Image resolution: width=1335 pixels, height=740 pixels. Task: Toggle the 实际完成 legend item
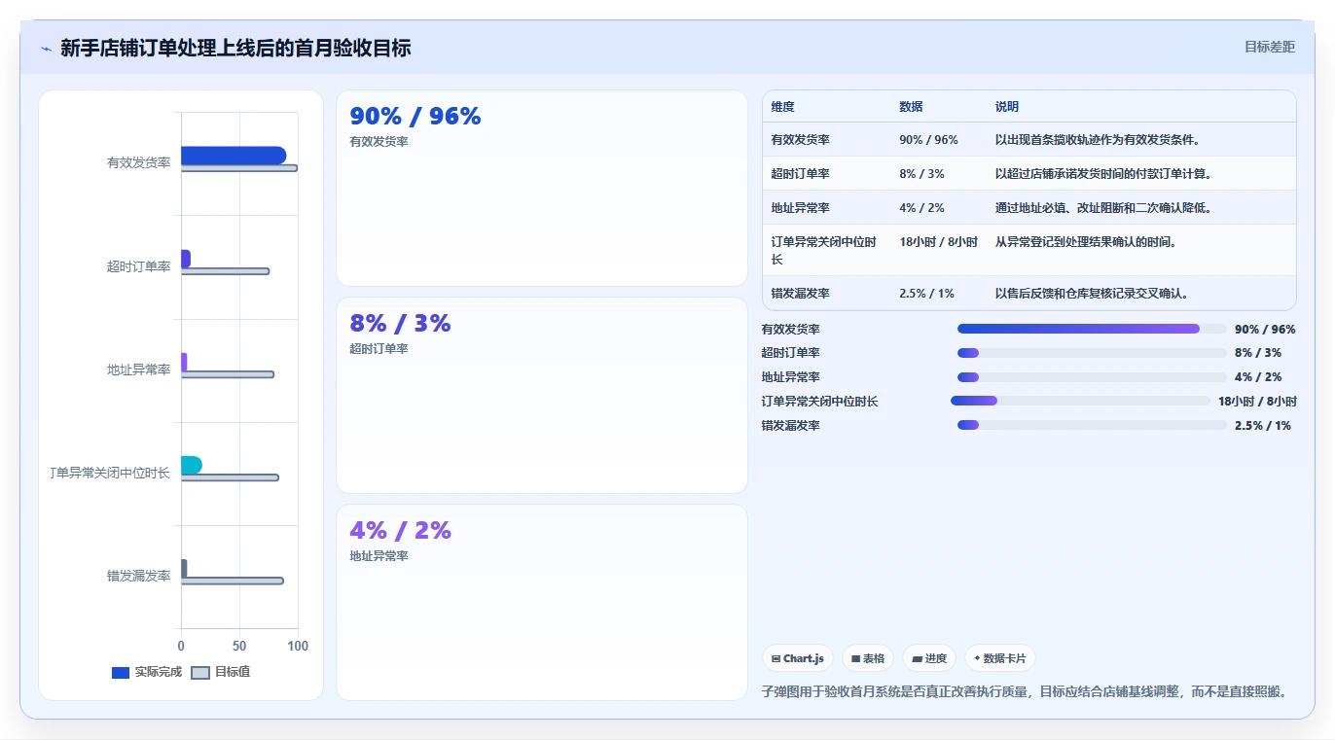click(147, 672)
